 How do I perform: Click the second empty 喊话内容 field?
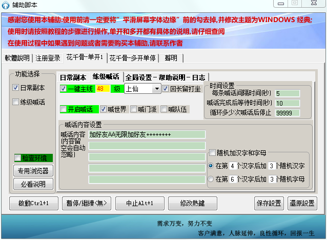pos(147,146)
